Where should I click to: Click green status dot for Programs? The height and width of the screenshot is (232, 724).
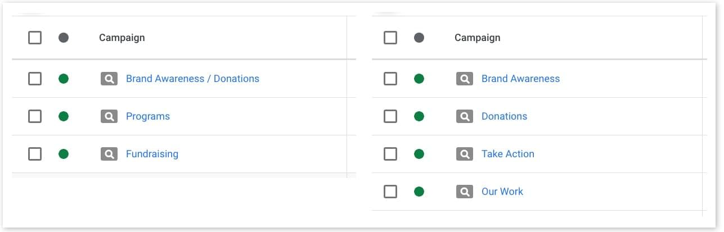coord(64,116)
